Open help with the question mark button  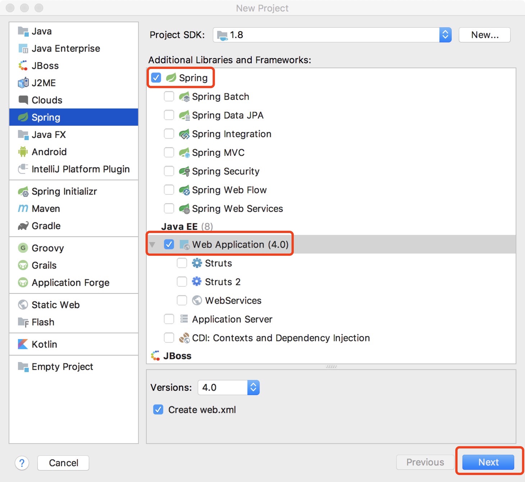[22, 463]
